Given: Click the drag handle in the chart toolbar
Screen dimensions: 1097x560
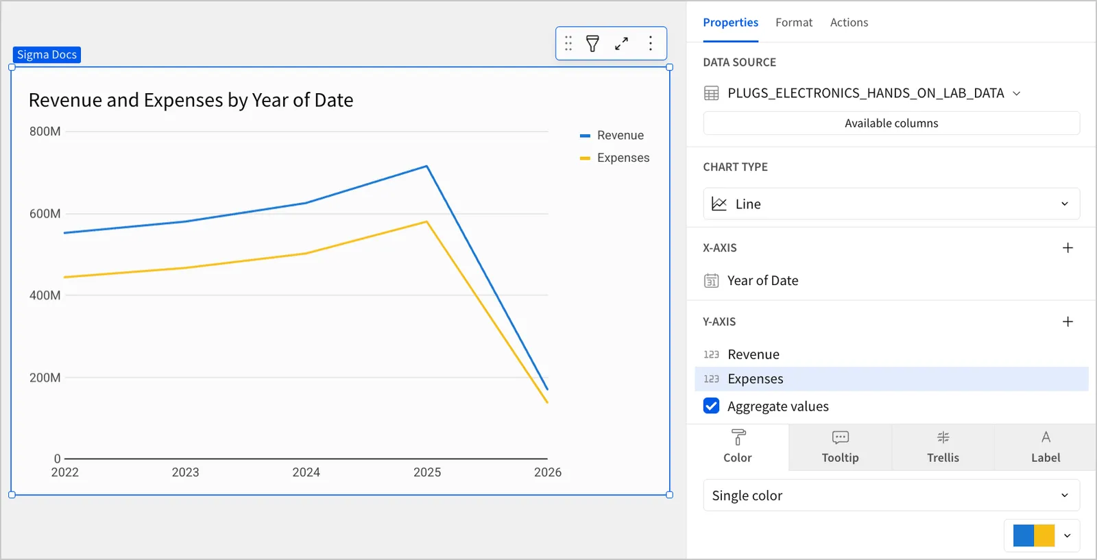Looking at the screenshot, I should click(x=568, y=44).
